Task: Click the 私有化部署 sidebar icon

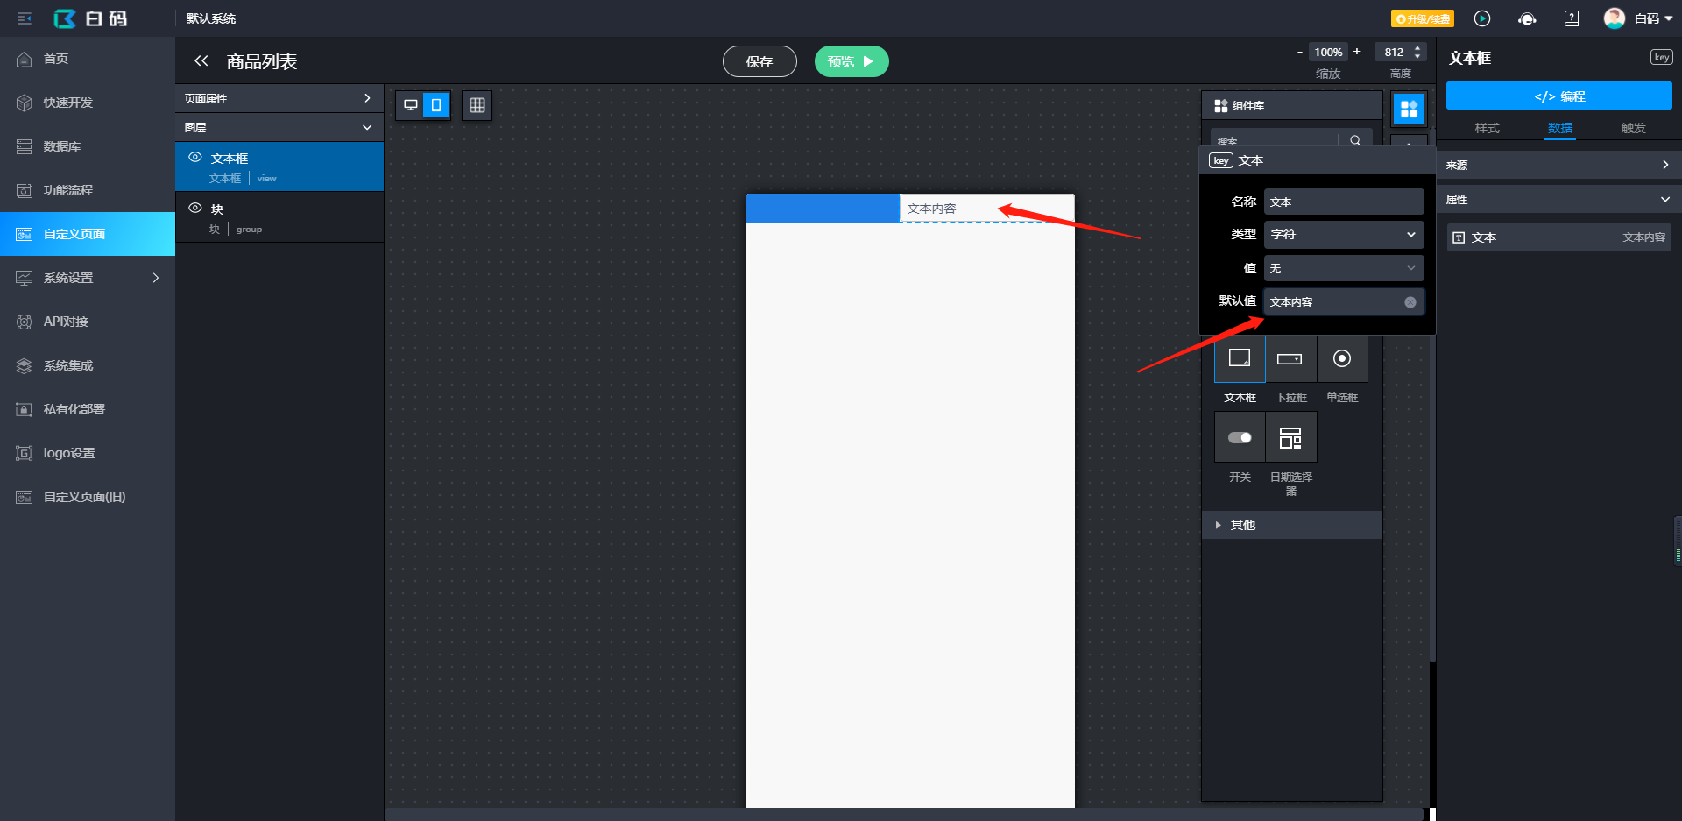Action: coord(25,409)
